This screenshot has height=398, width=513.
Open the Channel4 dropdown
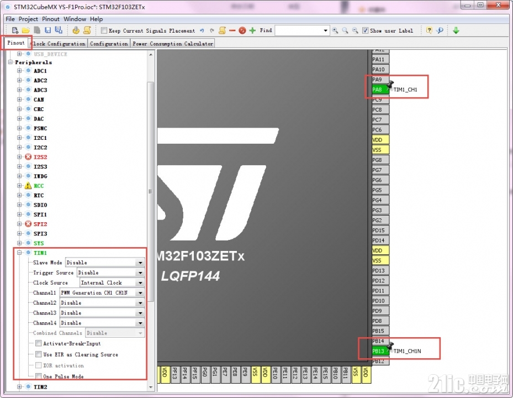pyautogui.click(x=140, y=323)
